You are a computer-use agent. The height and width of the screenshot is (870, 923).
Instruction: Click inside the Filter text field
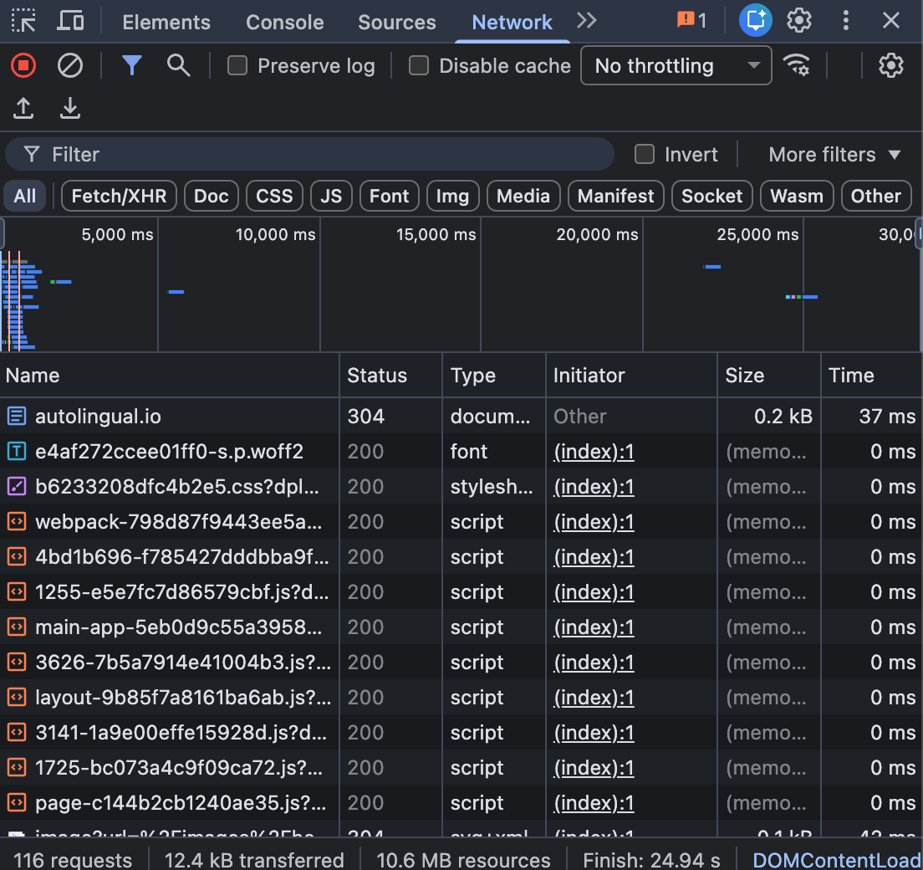pyautogui.click(x=309, y=154)
